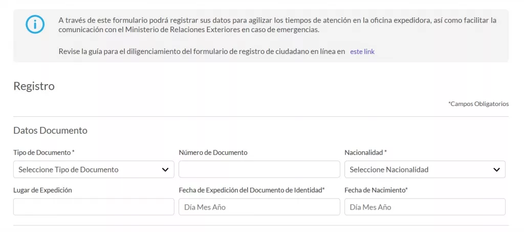
Task: Click the "Nacionalidad *" field label
Action: pyautogui.click(x=365, y=152)
